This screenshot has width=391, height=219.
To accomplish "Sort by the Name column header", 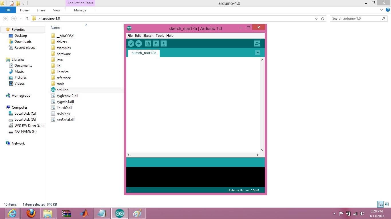I will click(x=55, y=28).
